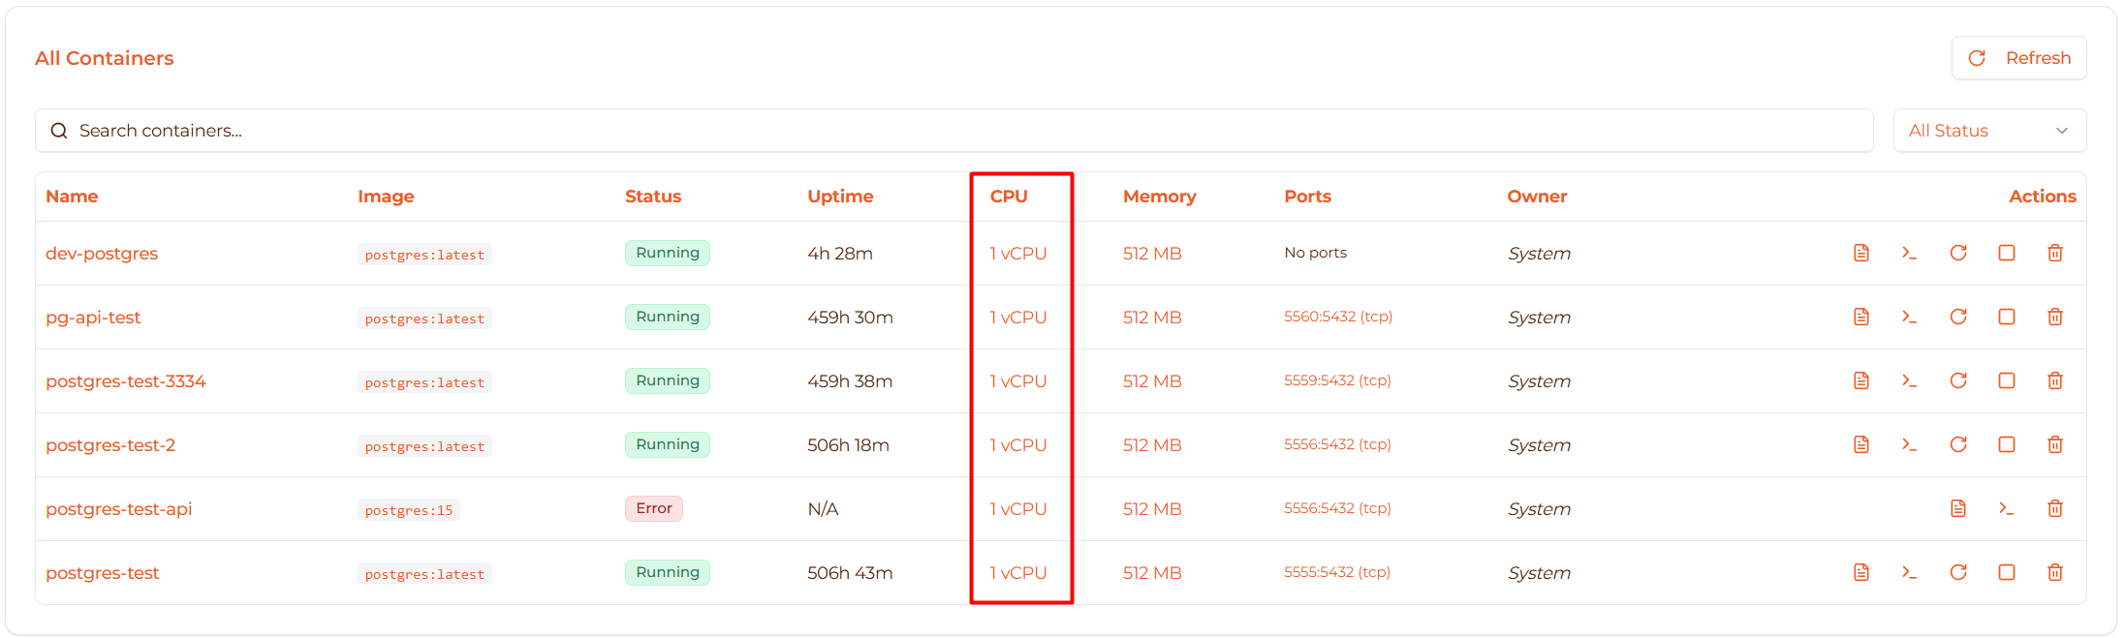View logs for postgres-test-api container
Screen dimensions: 2126x638
1957,508
